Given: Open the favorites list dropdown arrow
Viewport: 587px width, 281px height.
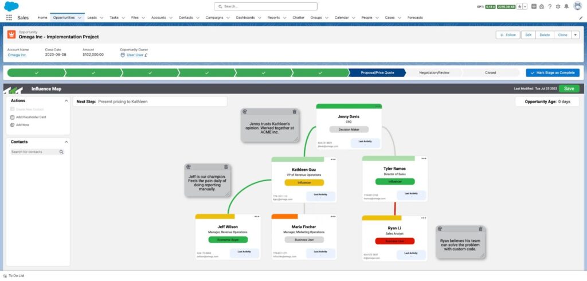Looking at the screenshot, I should tap(525, 6).
